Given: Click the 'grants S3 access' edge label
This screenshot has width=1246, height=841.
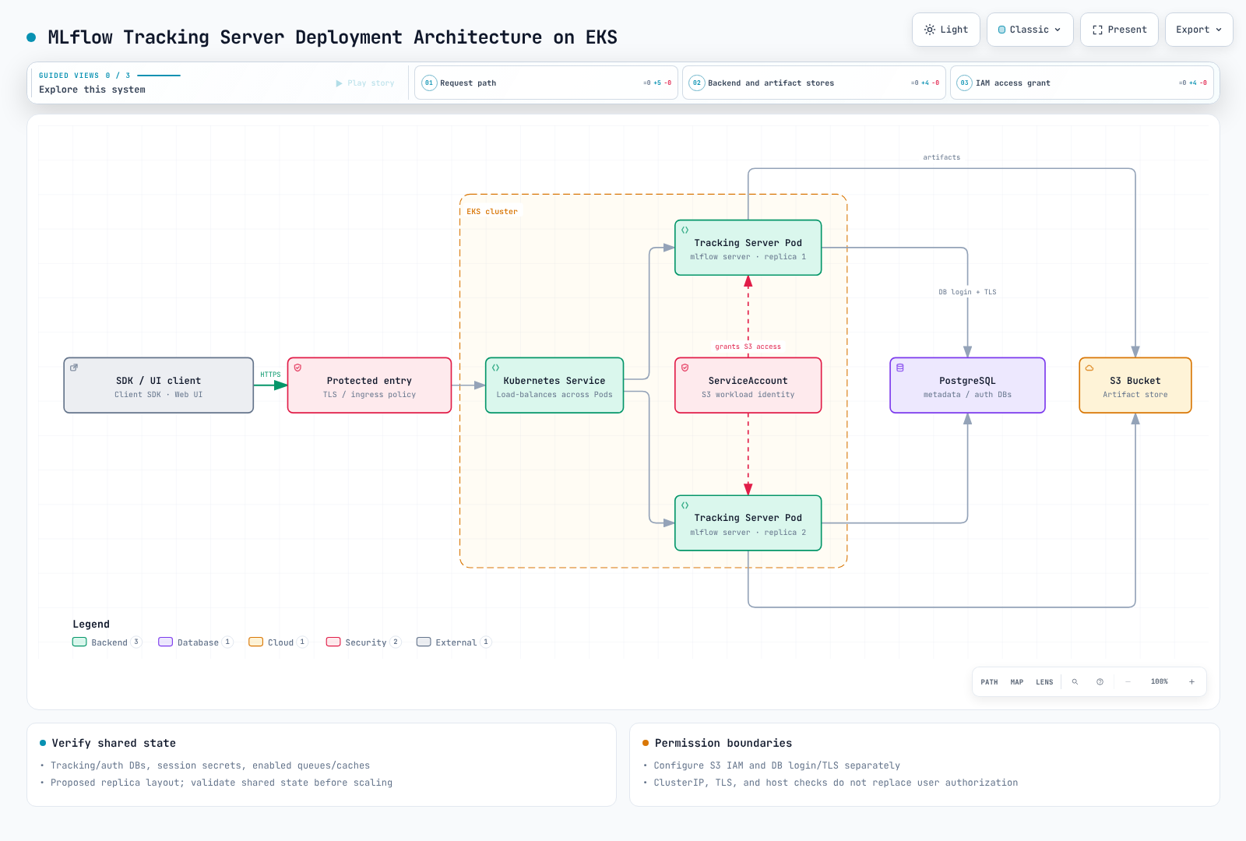Looking at the screenshot, I should pyautogui.click(x=748, y=347).
